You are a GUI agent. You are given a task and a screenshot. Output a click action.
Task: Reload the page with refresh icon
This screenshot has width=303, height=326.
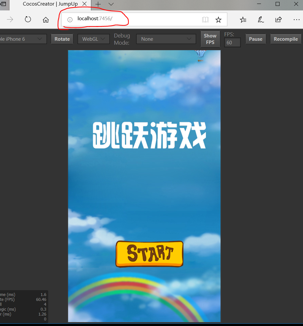coord(28,20)
